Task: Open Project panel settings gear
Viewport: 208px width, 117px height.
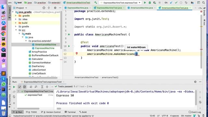Action: click(x=55, y=8)
